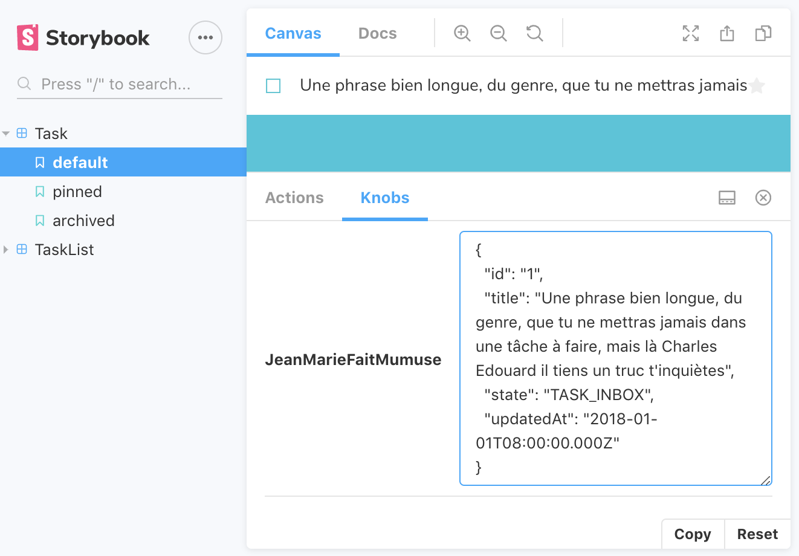799x556 pixels.
Task: Hide the addons panel with X icon
Action: point(763,198)
